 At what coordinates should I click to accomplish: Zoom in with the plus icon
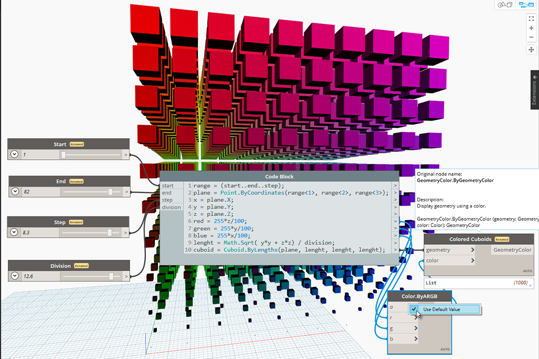pos(531,28)
